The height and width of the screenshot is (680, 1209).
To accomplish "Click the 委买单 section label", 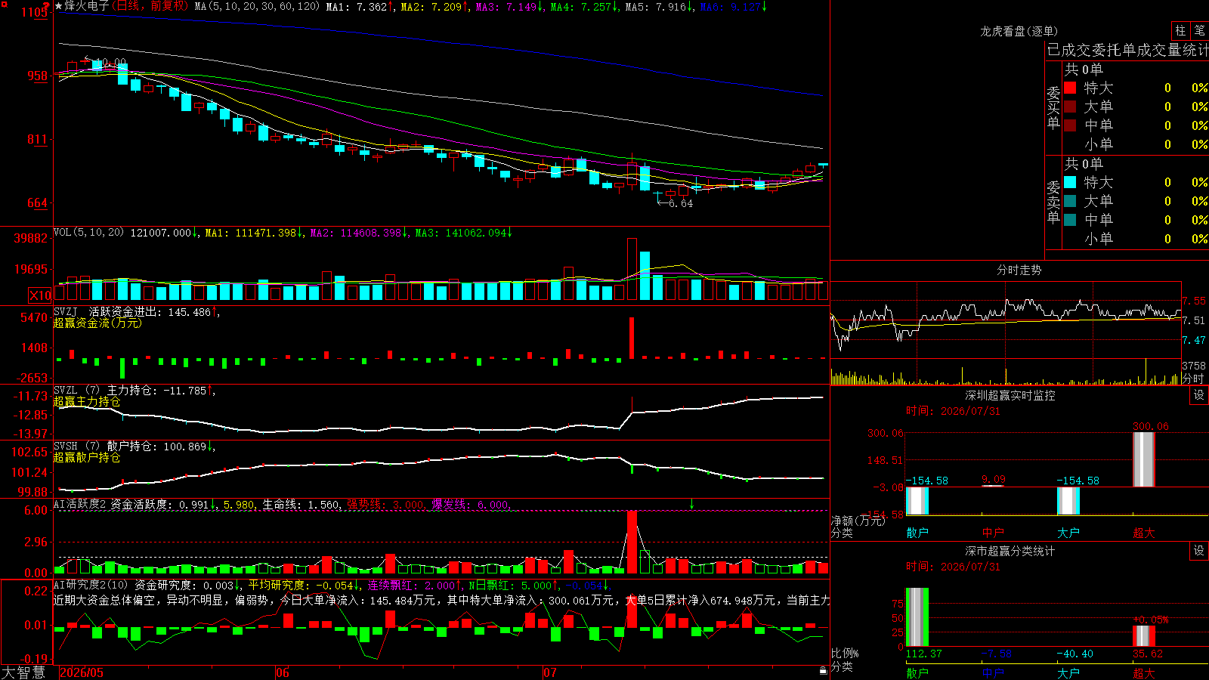I will pyautogui.click(x=1053, y=107).
